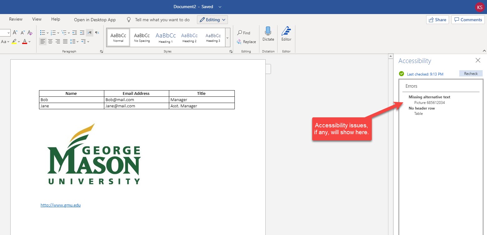The width and height of the screenshot is (487, 235).
Task: Click the Increase Indent icon
Action: [82, 32]
